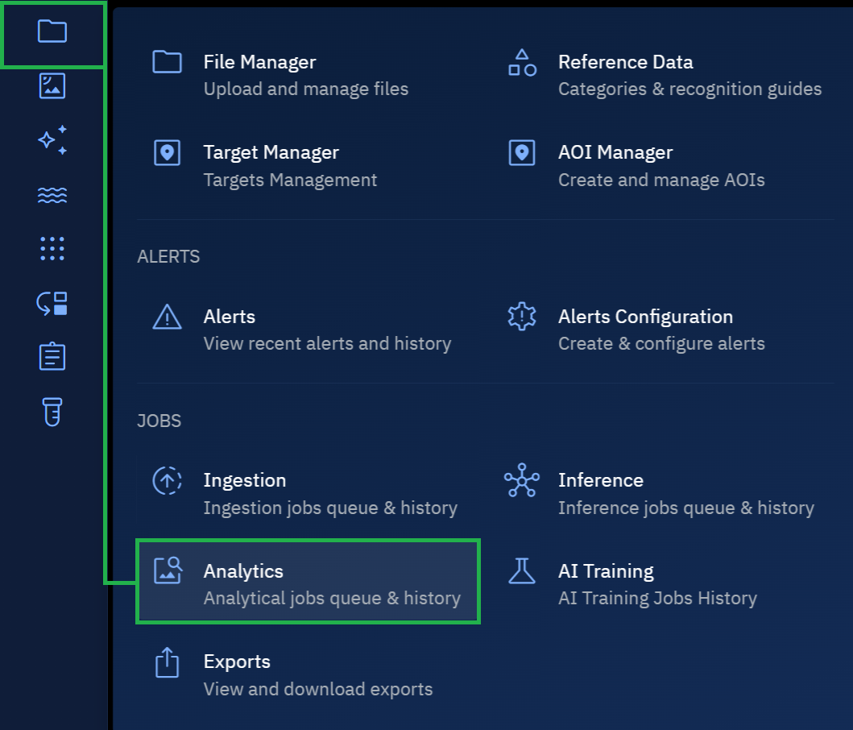The height and width of the screenshot is (730, 853).
Task: Open the dotted grid sidebar icon
Action: 52,249
